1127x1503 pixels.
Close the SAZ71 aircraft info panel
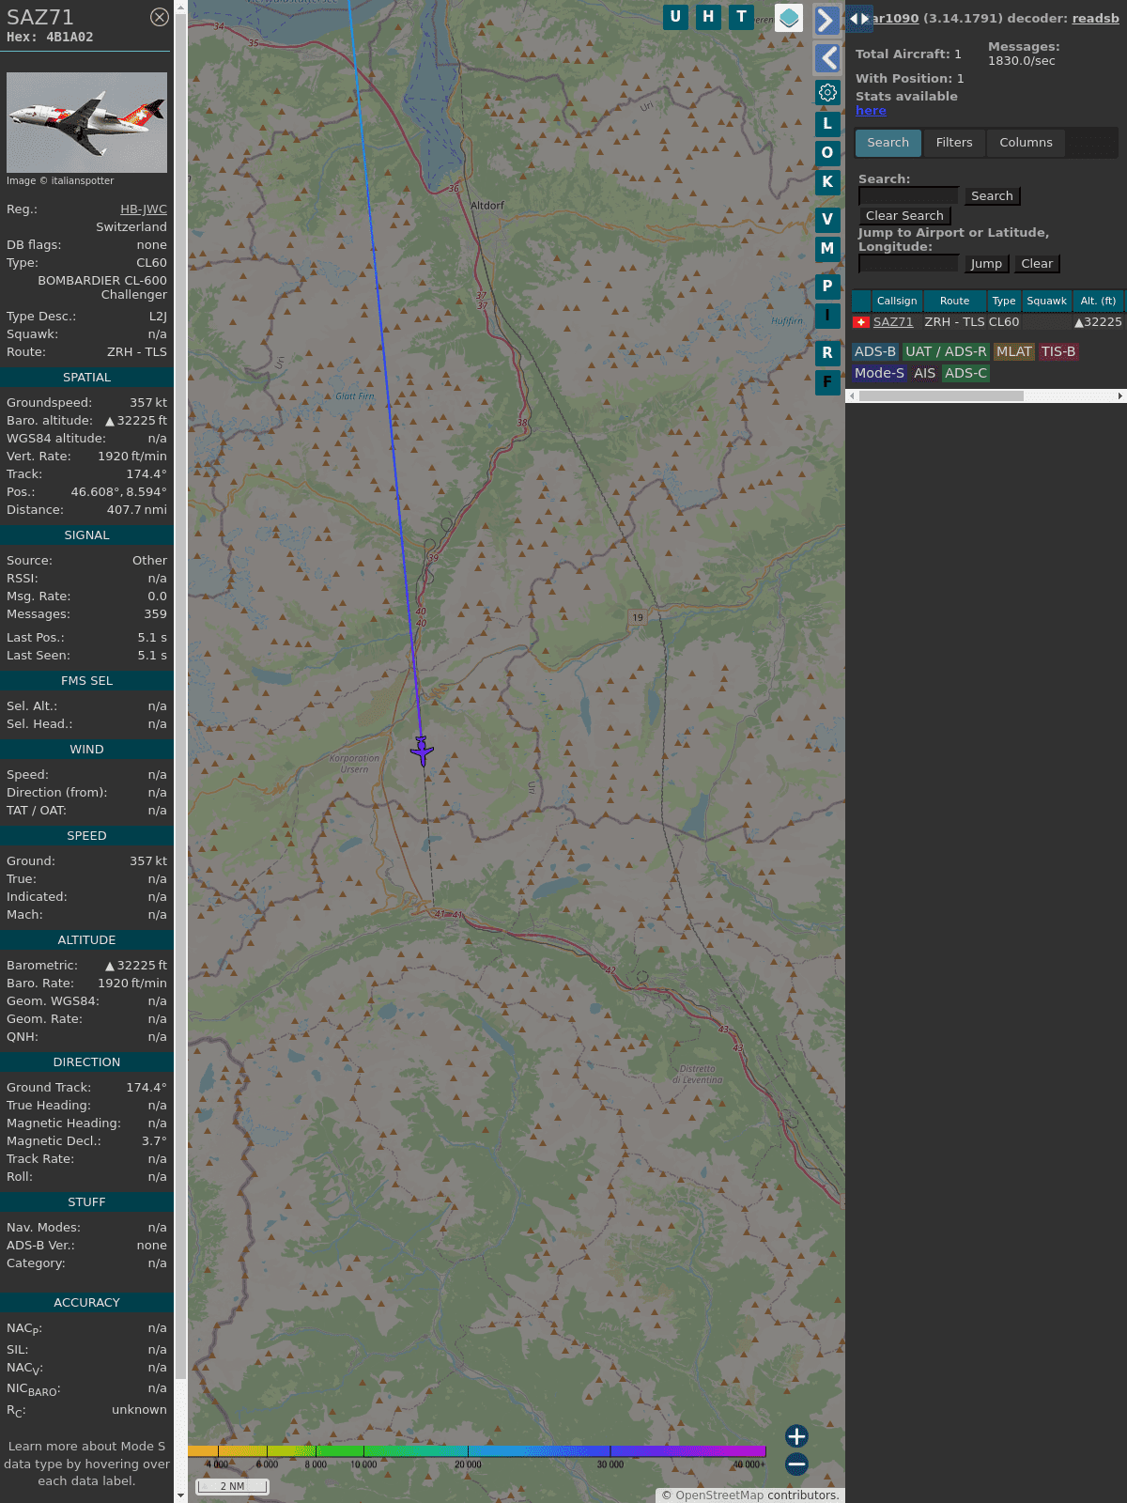click(x=160, y=17)
